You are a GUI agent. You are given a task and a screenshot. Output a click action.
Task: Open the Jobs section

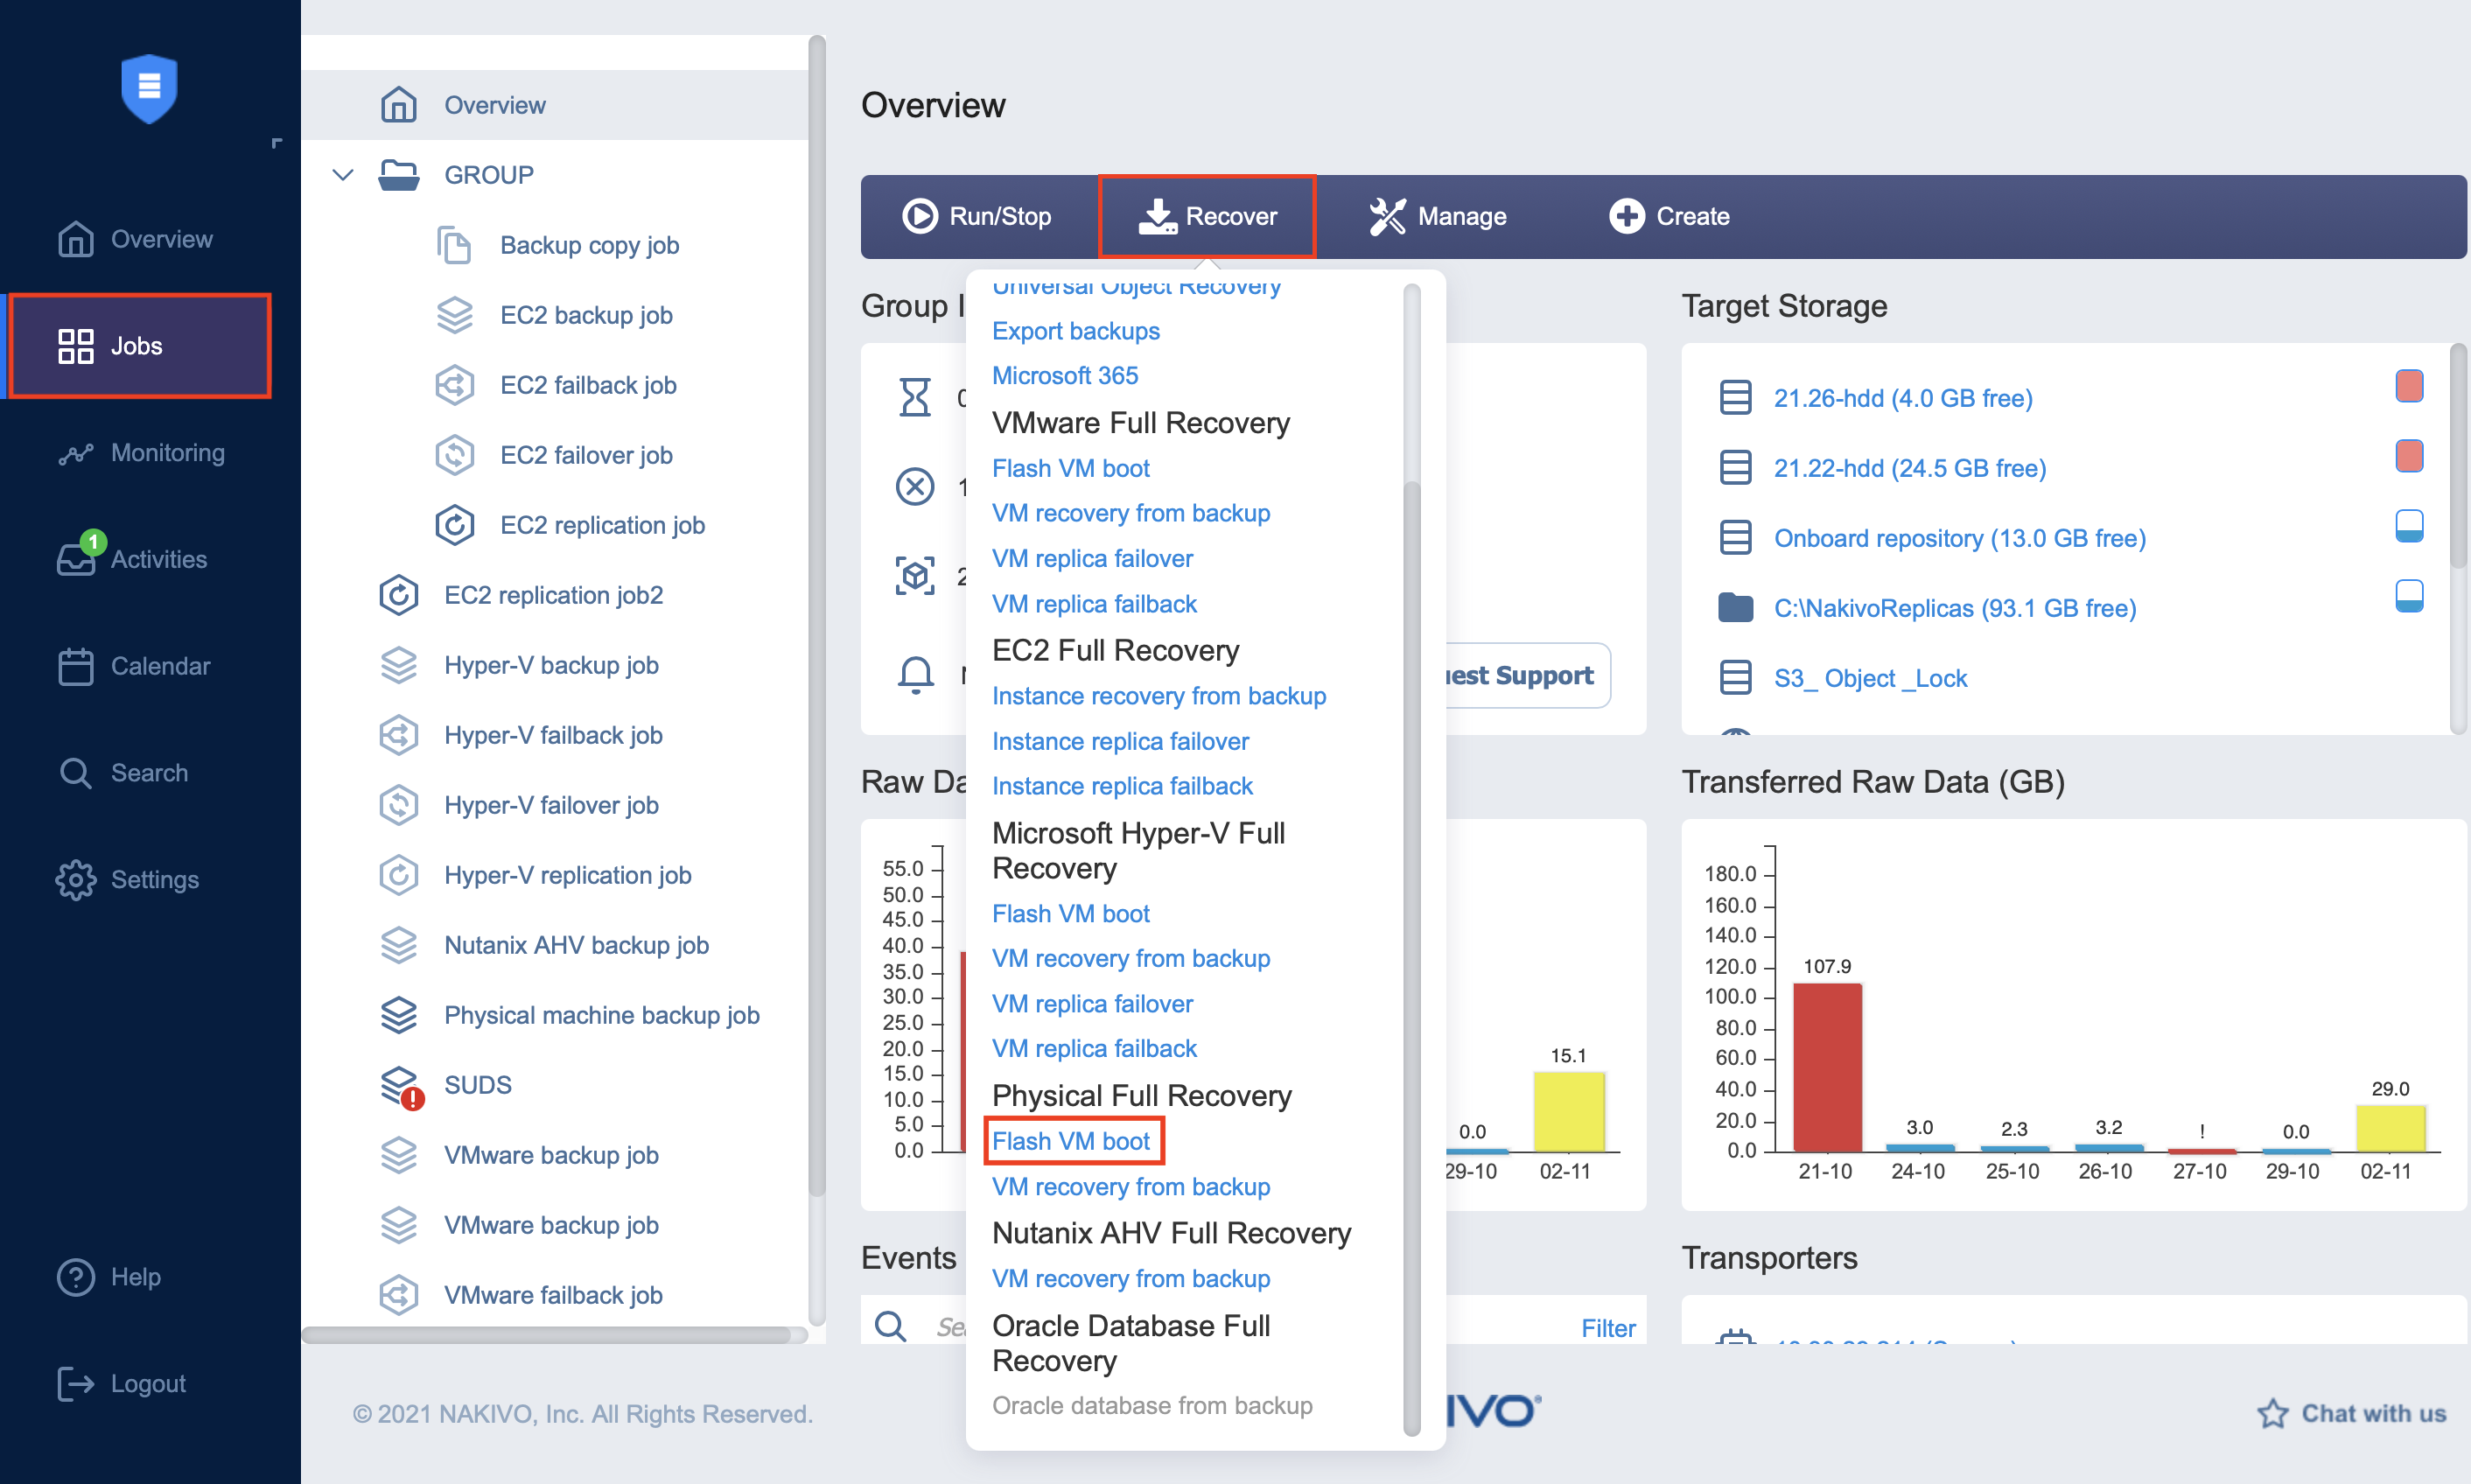tap(140, 346)
